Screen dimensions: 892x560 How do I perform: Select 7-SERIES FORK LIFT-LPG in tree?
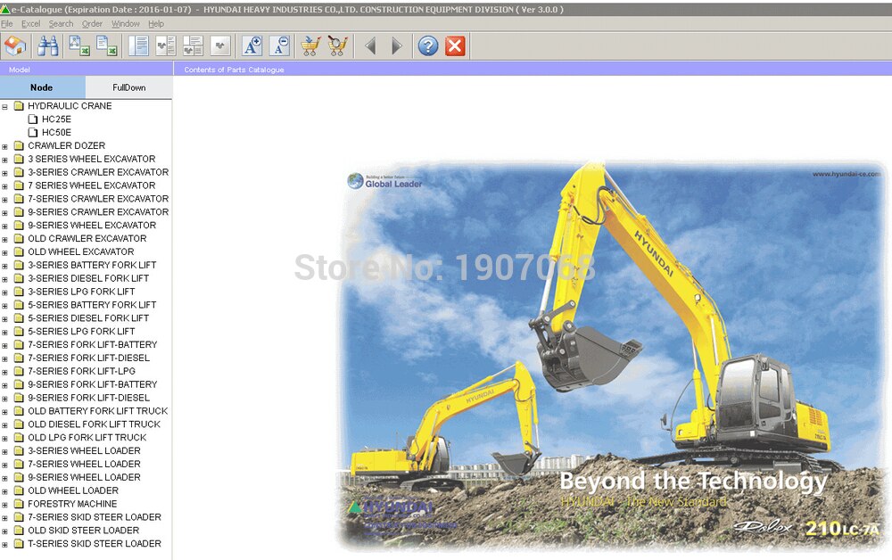pos(81,371)
